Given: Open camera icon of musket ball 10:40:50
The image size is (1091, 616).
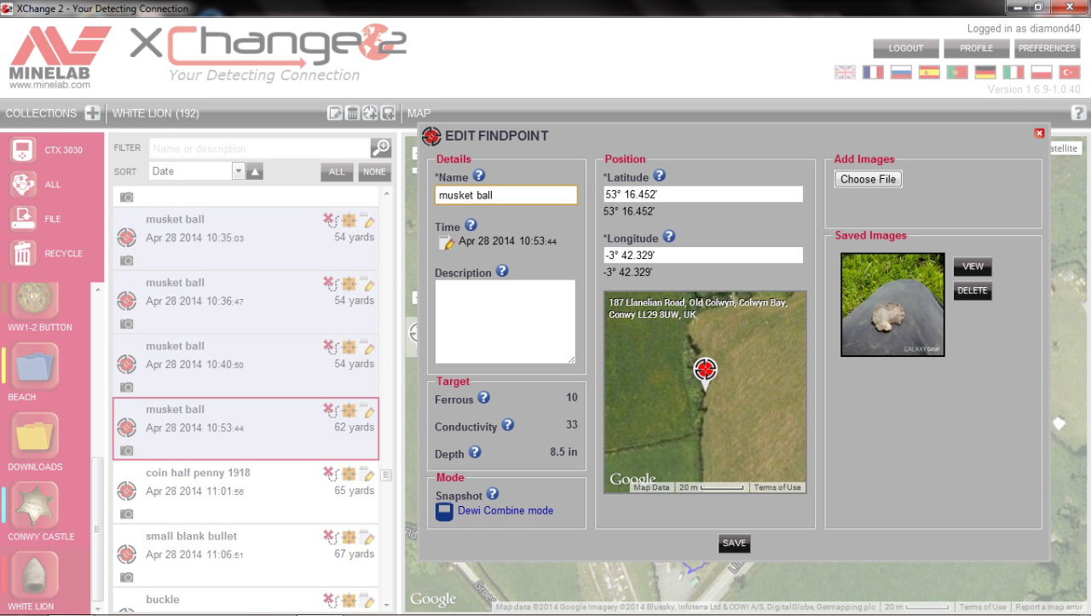Looking at the screenshot, I should click(x=126, y=387).
